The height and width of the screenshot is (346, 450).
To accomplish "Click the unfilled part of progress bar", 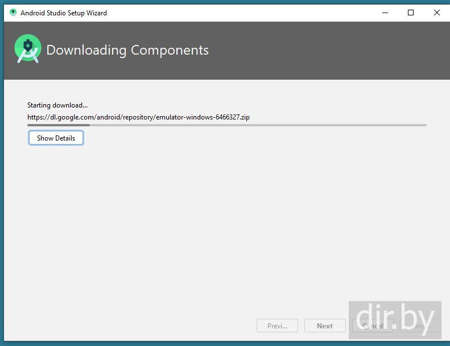I will click(x=256, y=125).
